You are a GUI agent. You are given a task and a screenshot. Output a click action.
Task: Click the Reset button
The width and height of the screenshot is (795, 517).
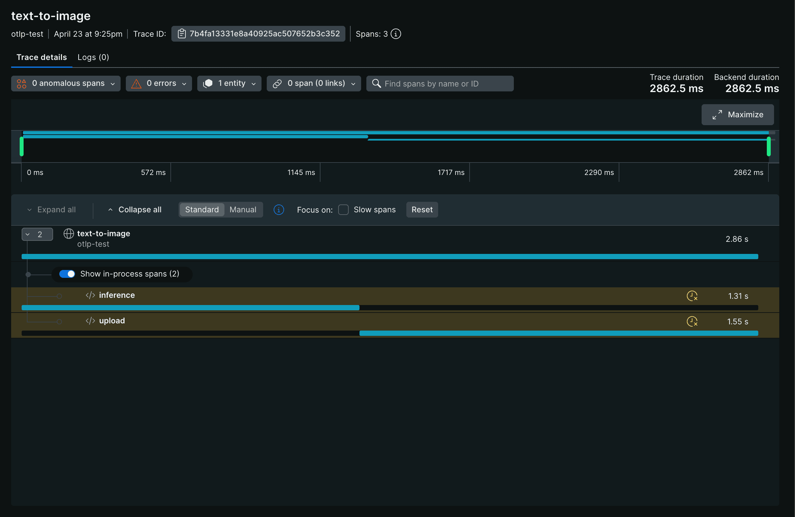coord(422,210)
